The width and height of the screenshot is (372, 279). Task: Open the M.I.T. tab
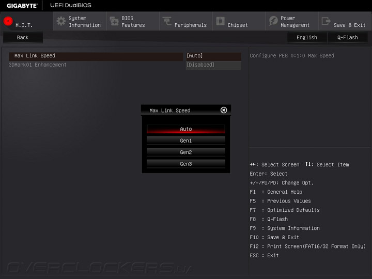point(26,21)
